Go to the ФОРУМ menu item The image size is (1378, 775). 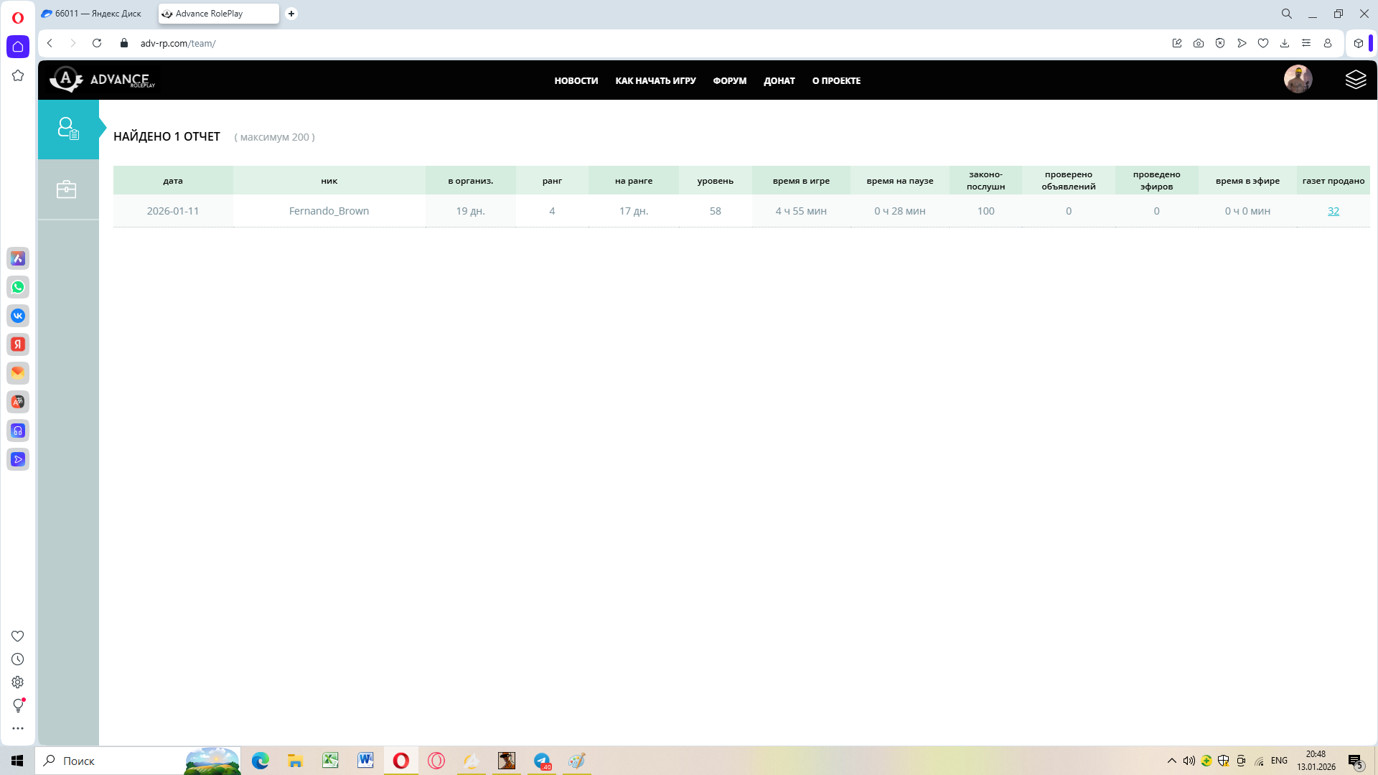729,81
